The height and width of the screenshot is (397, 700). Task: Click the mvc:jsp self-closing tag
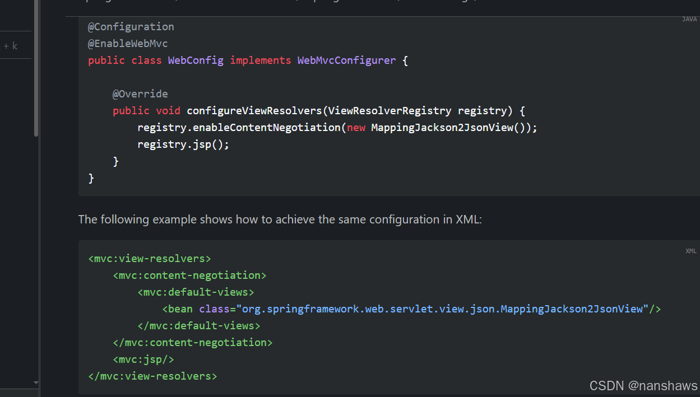pos(143,359)
